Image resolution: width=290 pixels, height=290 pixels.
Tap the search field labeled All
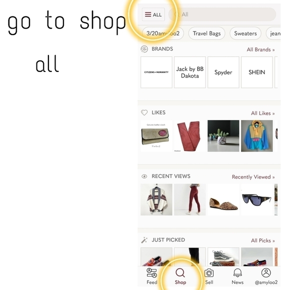[x=222, y=14]
